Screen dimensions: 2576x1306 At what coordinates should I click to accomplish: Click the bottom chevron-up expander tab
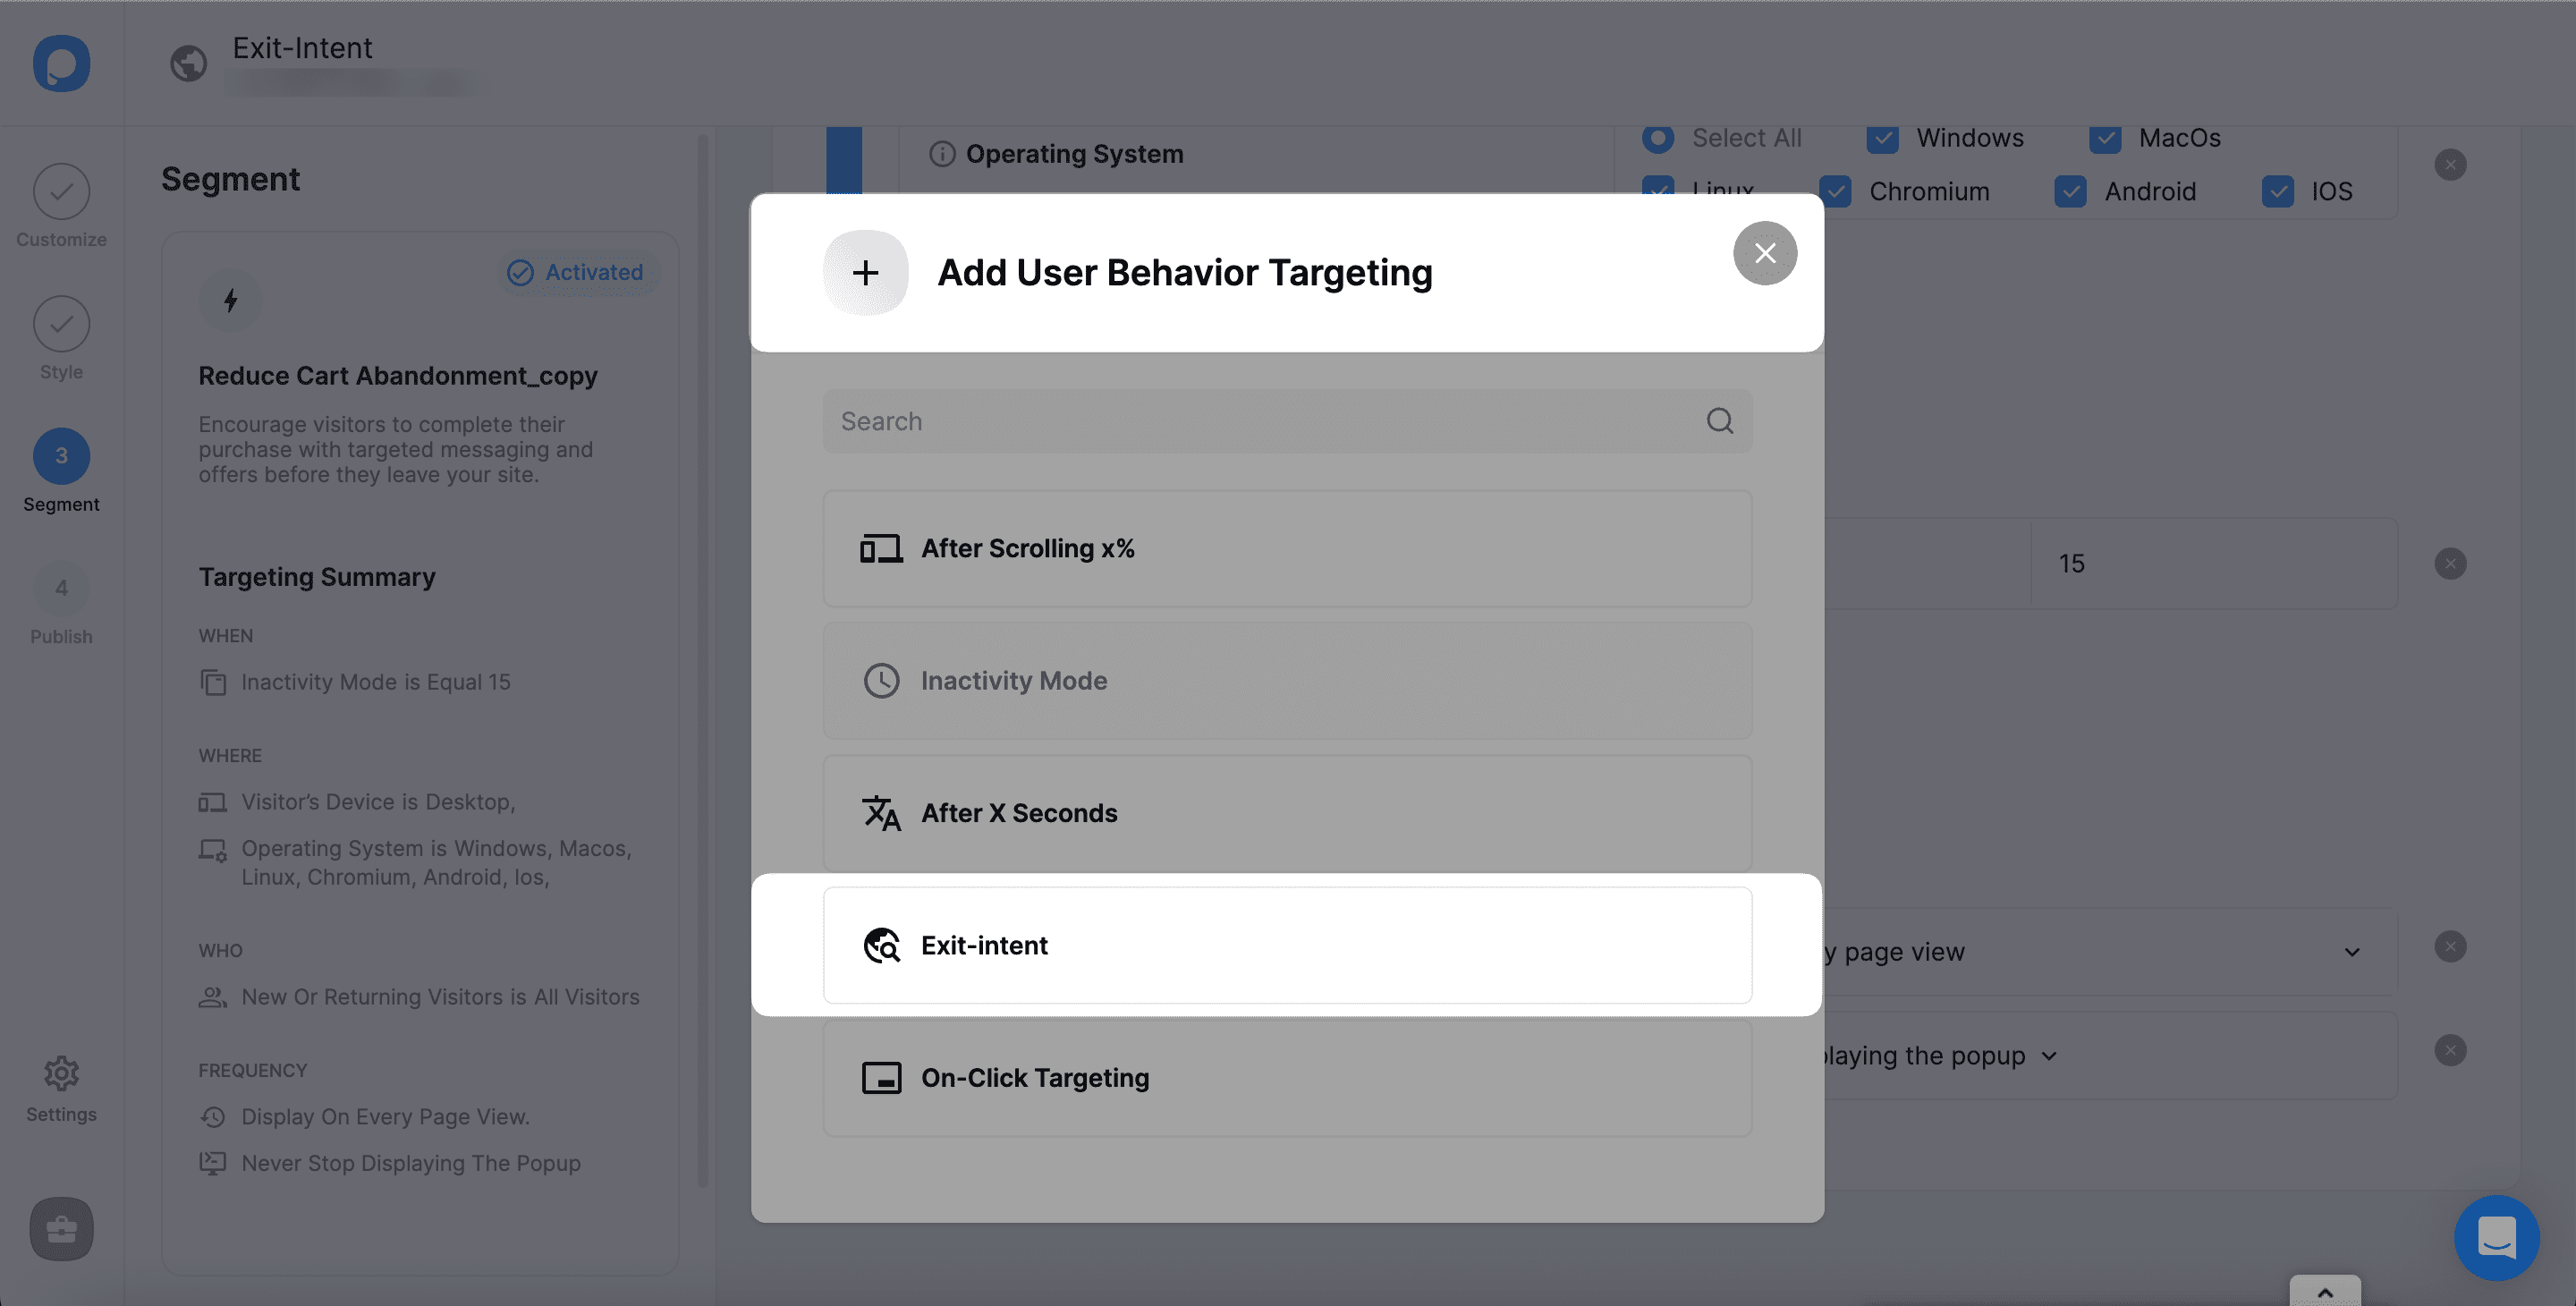[x=2325, y=1291]
